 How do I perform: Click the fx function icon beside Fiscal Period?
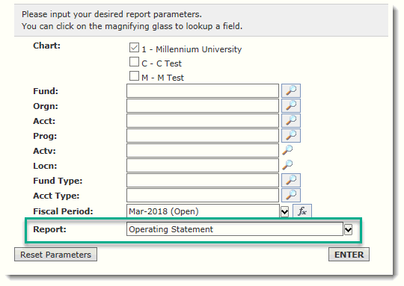pyautogui.click(x=302, y=211)
